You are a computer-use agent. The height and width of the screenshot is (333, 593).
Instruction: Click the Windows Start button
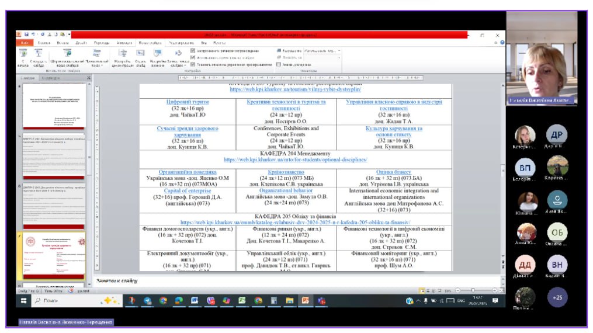click(24, 300)
